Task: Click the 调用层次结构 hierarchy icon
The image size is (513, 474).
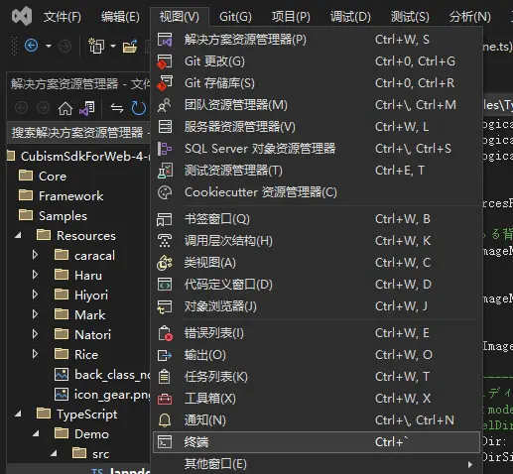Action: 165,241
